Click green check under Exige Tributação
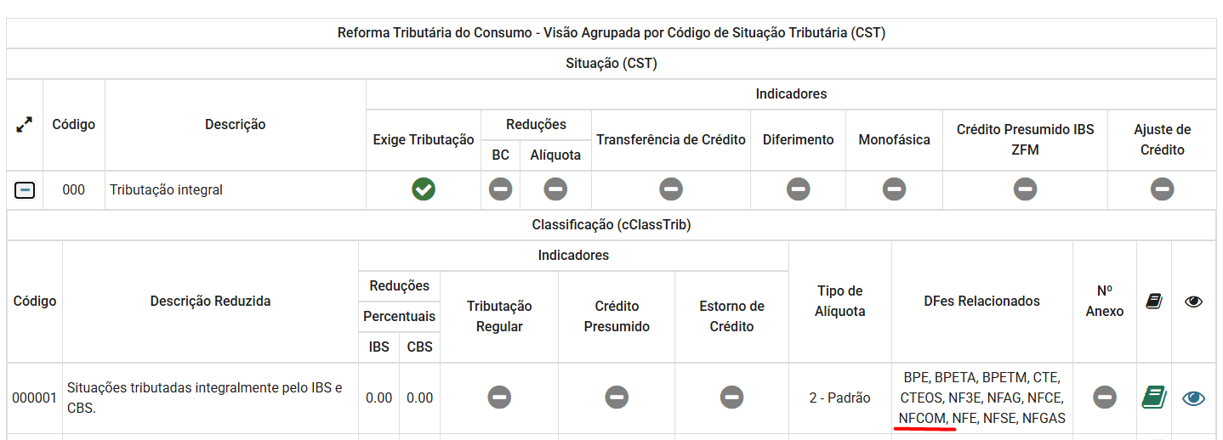Screen dimensions: 1223x440 click(424, 189)
